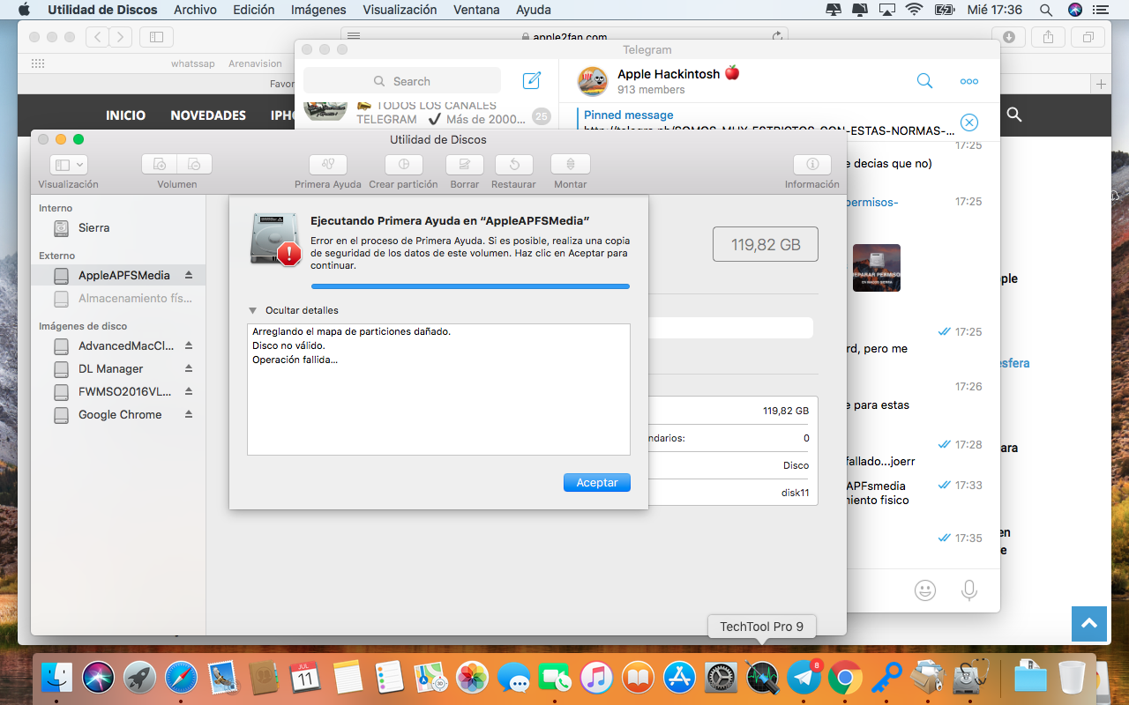The width and height of the screenshot is (1129, 705).
Task: Open the Ventana menu
Action: pyautogui.click(x=476, y=10)
